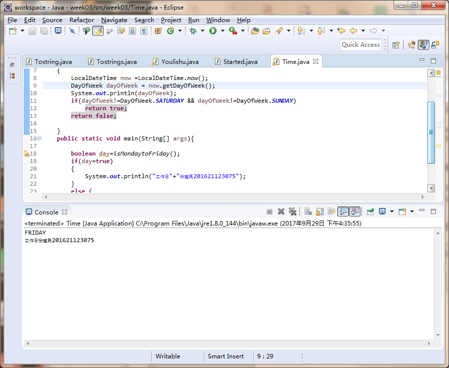Open the Back history dropdown arrow
Image resolution: width=449 pixels, height=368 pixels.
(363, 31)
